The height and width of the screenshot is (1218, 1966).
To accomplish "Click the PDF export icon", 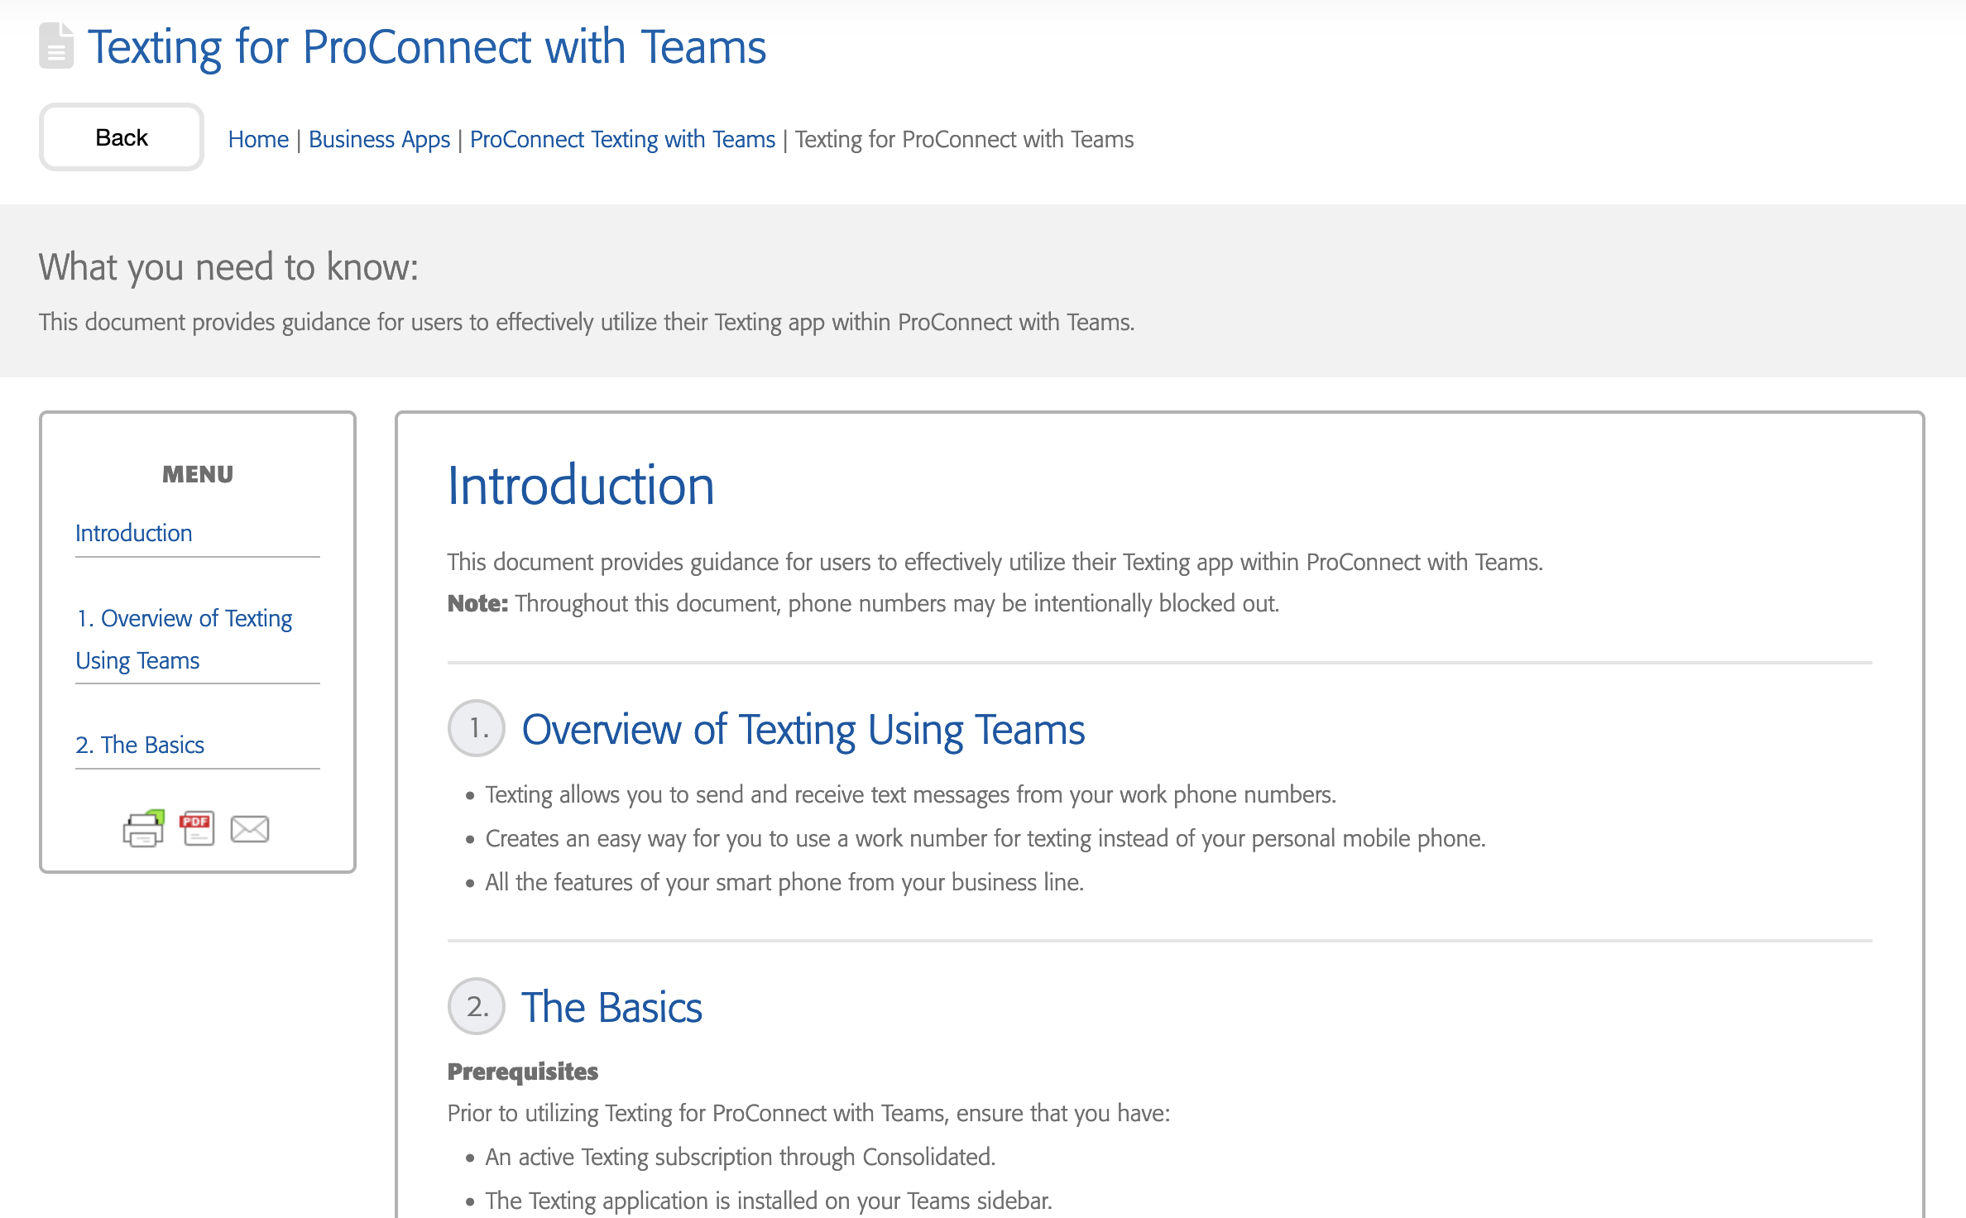I will point(197,828).
